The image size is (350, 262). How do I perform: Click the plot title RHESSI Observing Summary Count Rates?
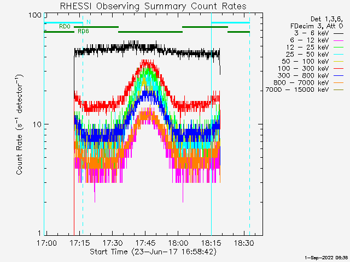[153, 6]
